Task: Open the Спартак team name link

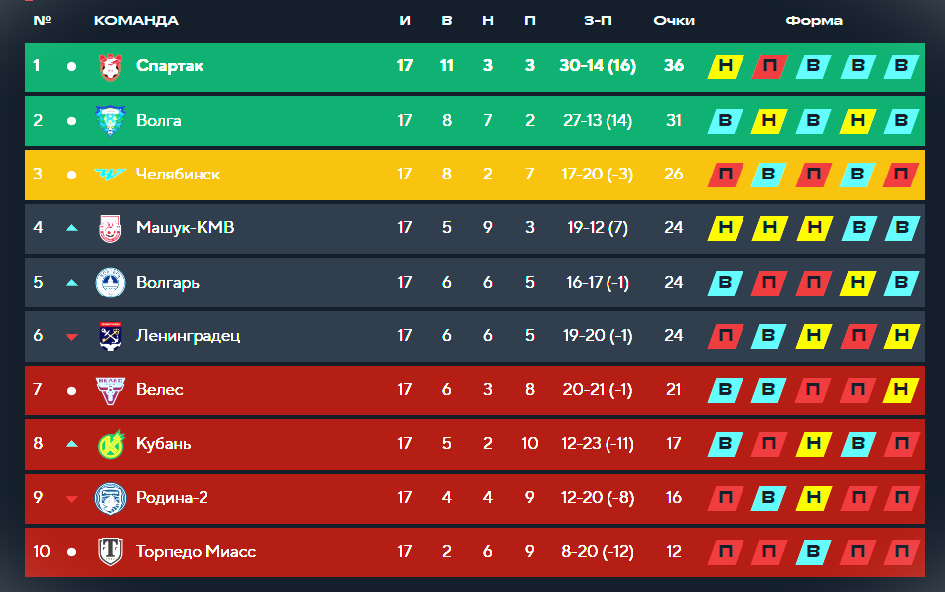Action: [x=169, y=66]
